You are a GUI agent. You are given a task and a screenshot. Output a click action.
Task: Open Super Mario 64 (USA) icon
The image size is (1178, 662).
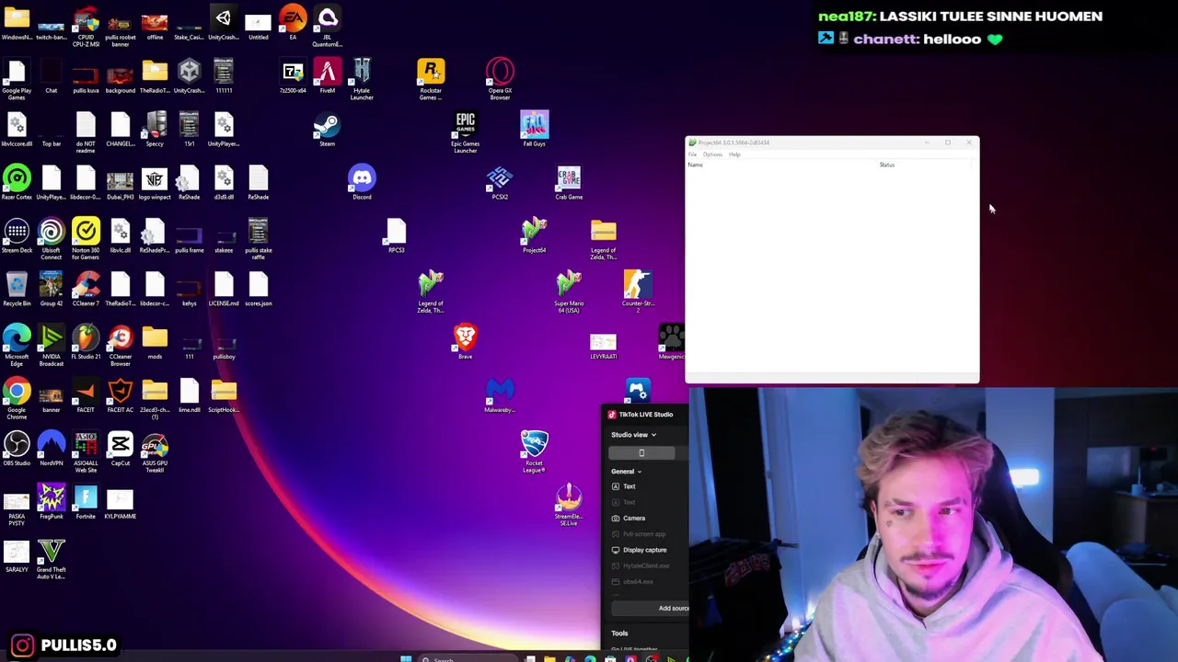[x=569, y=292]
